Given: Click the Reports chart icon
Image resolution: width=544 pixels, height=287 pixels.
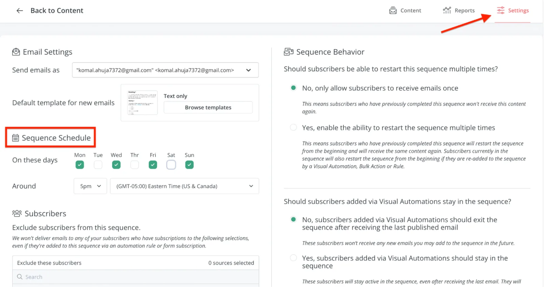Looking at the screenshot, I should pos(447,11).
